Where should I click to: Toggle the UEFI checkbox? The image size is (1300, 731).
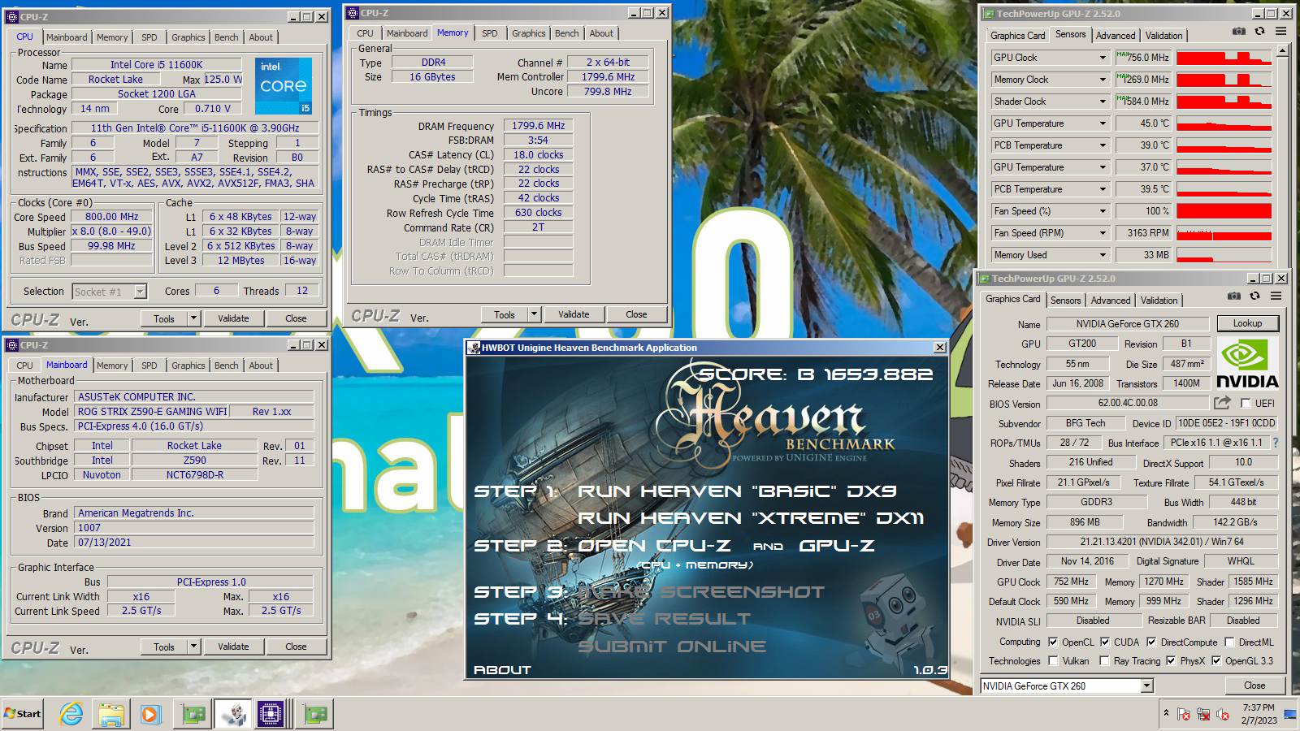1246,403
